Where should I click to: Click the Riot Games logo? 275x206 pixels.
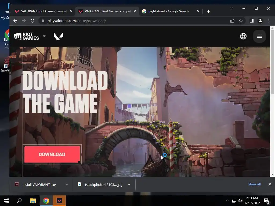click(26, 36)
